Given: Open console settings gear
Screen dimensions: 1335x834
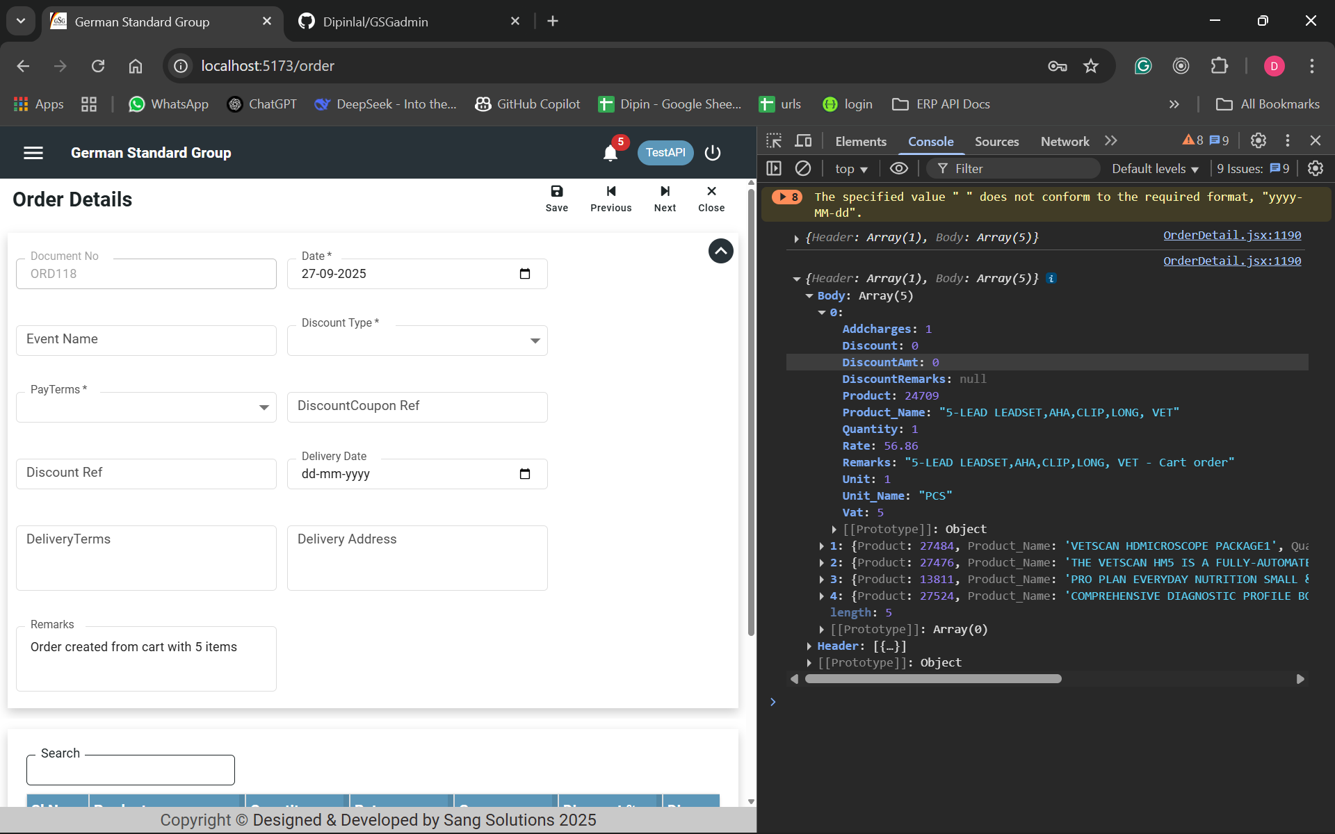Looking at the screenshot, I should click(1315, 169).
